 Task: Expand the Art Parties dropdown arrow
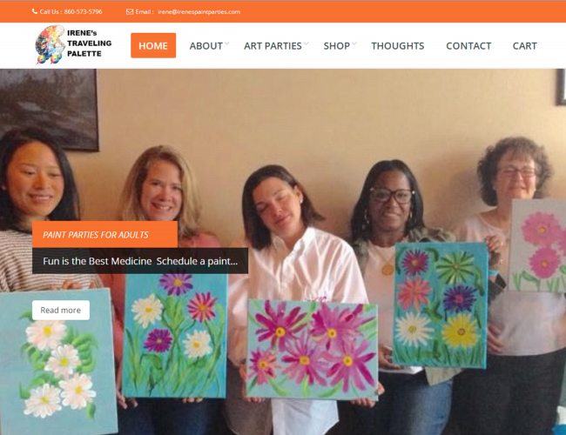tap(307, 43)
